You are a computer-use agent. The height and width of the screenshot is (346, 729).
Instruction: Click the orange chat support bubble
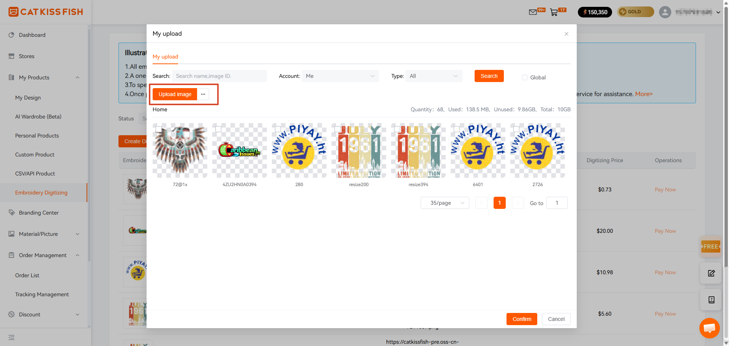(x=709, y=328)
